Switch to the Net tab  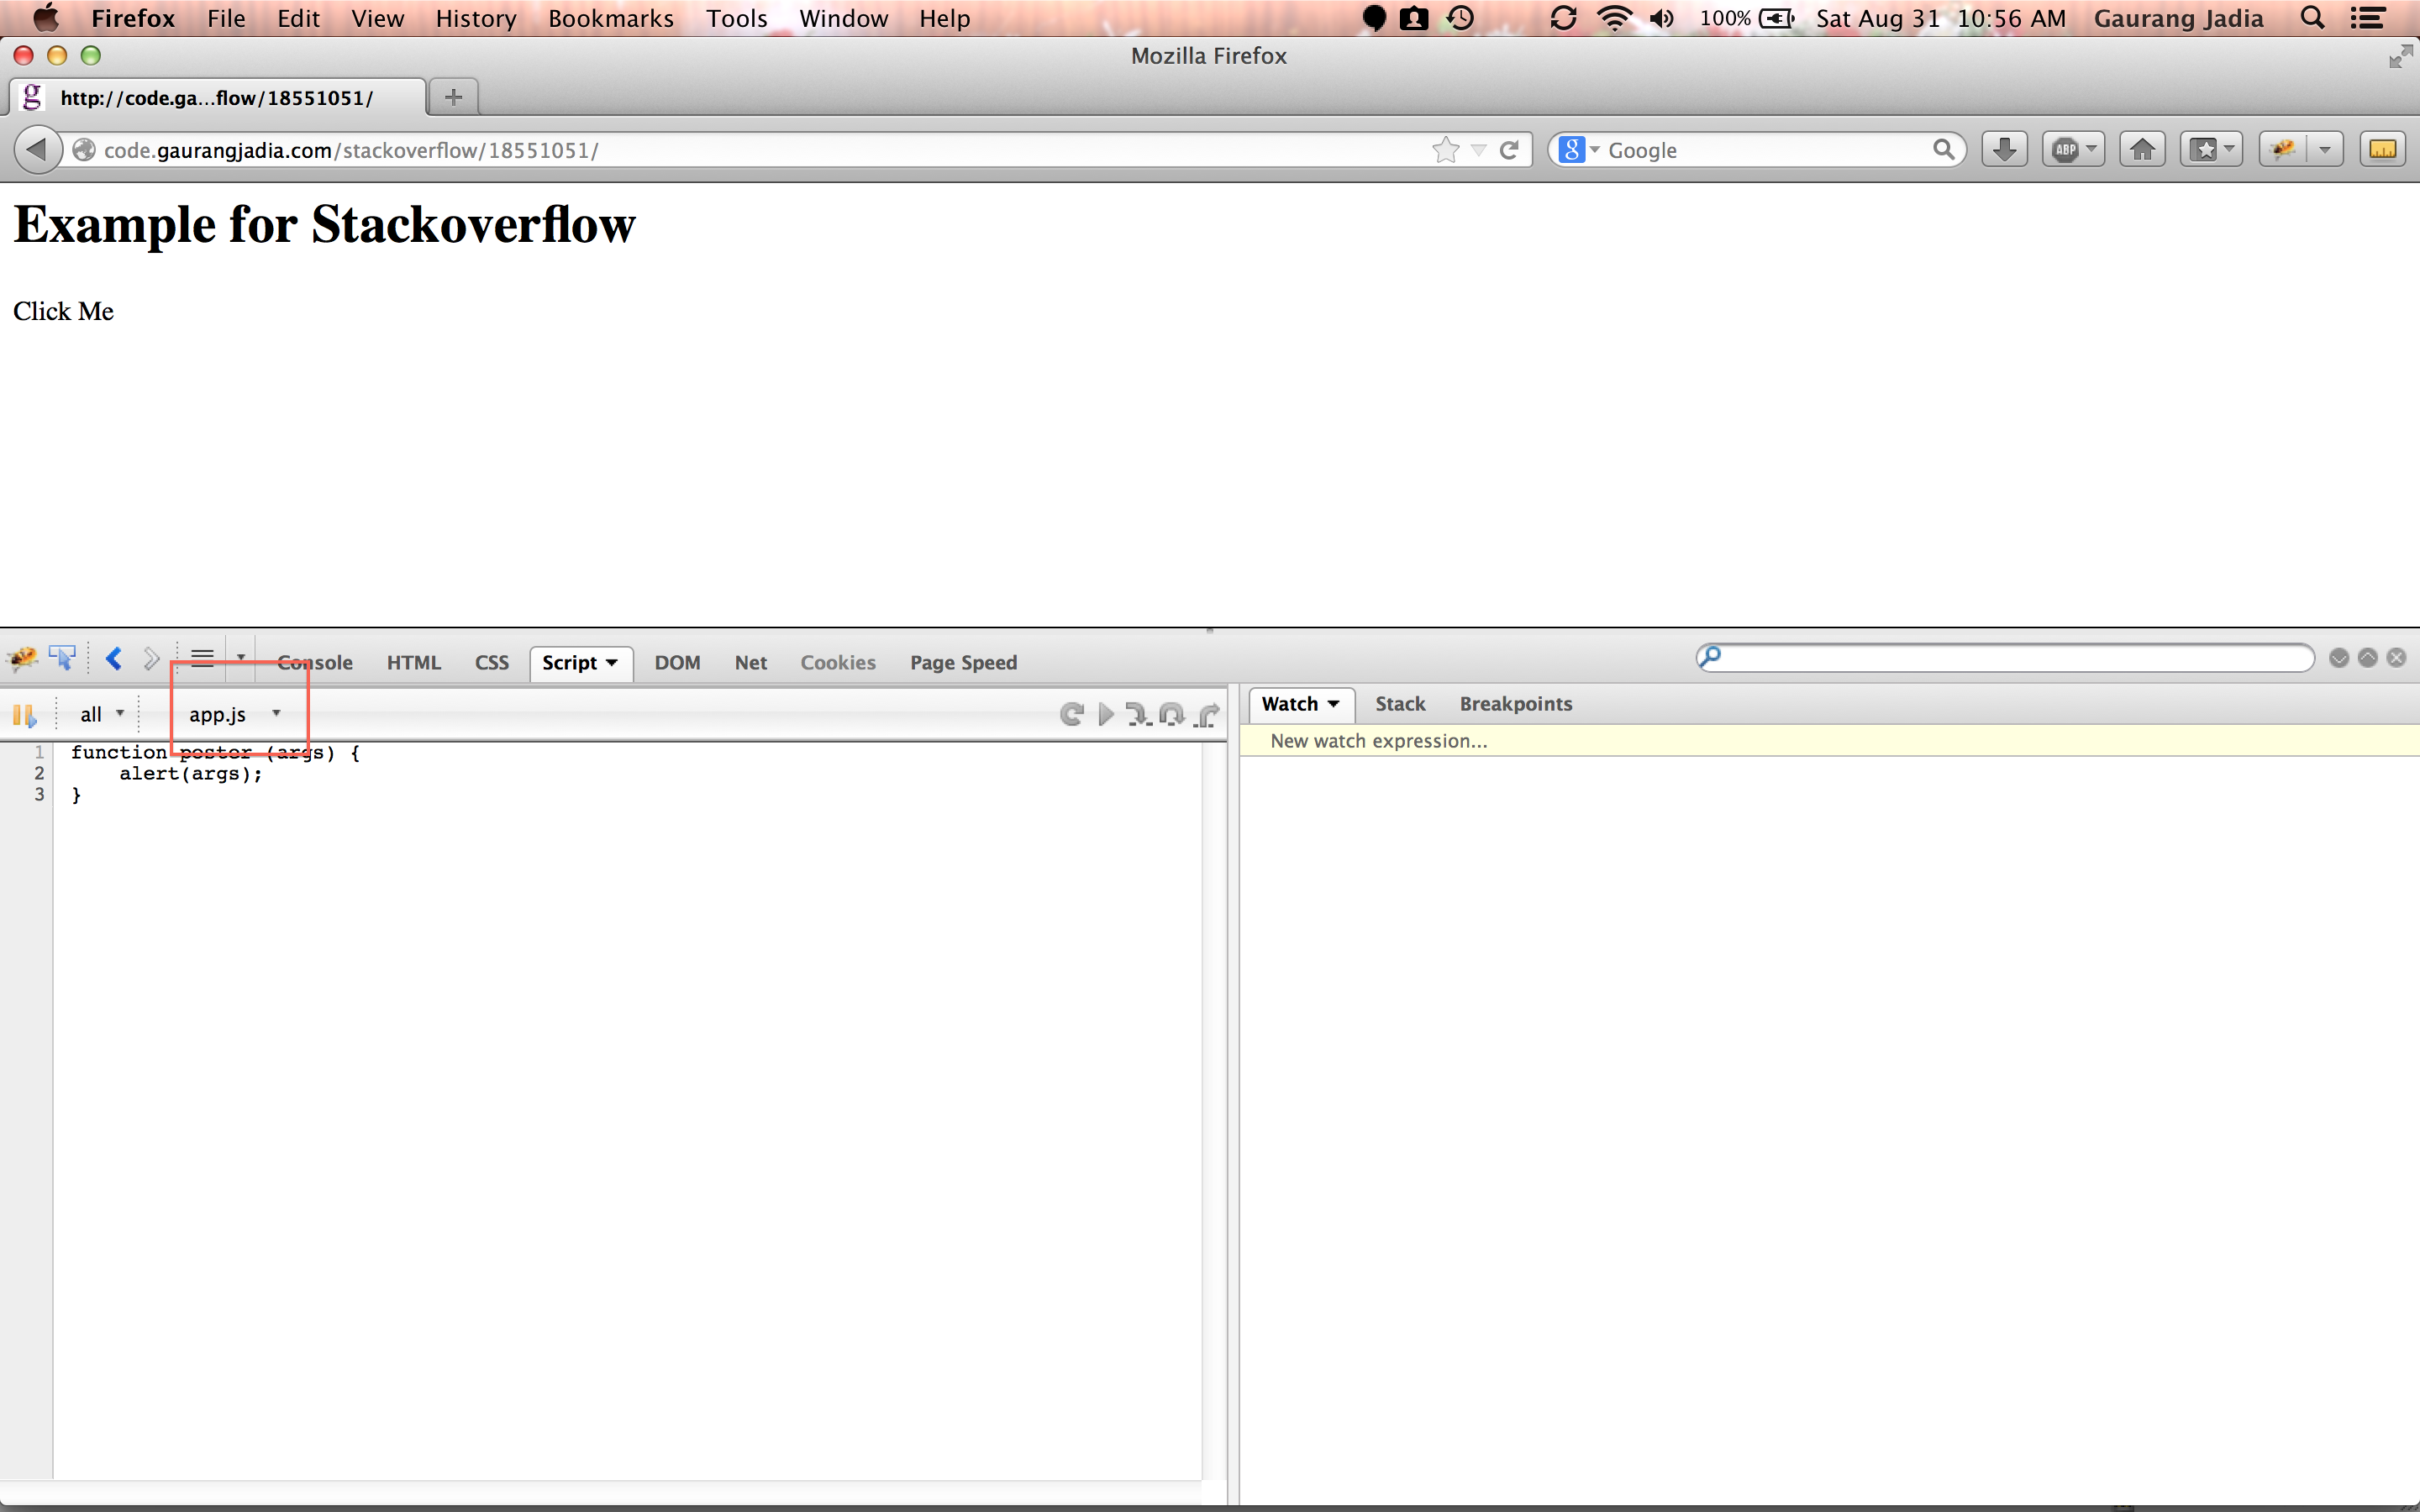click(750, 662)
